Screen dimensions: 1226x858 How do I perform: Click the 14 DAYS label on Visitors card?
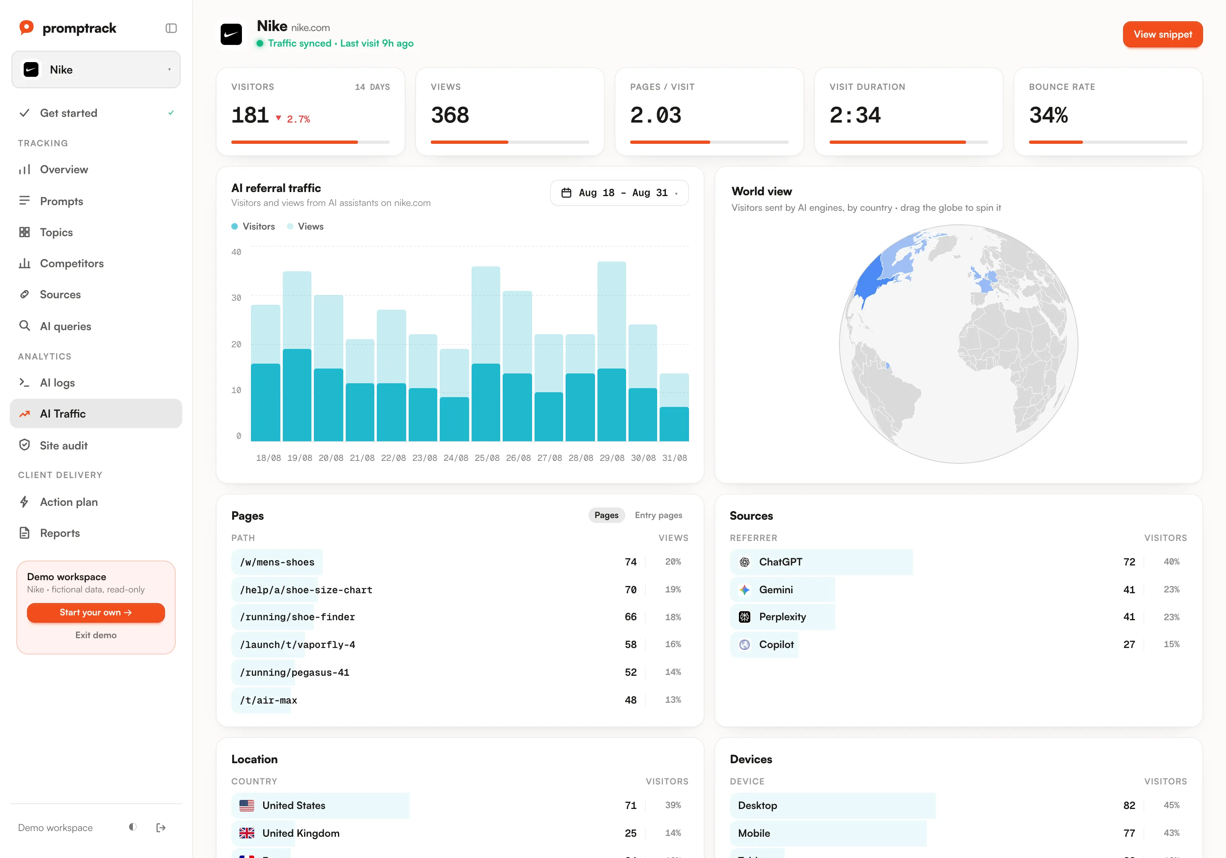(372, 87)
